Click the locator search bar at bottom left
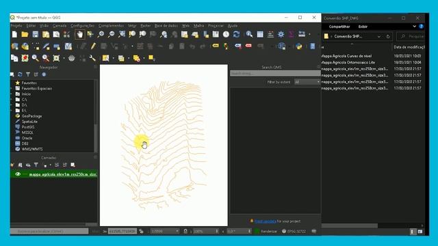Image resolution: width=438 pixels, height=246 pixels. pos(49,231)
